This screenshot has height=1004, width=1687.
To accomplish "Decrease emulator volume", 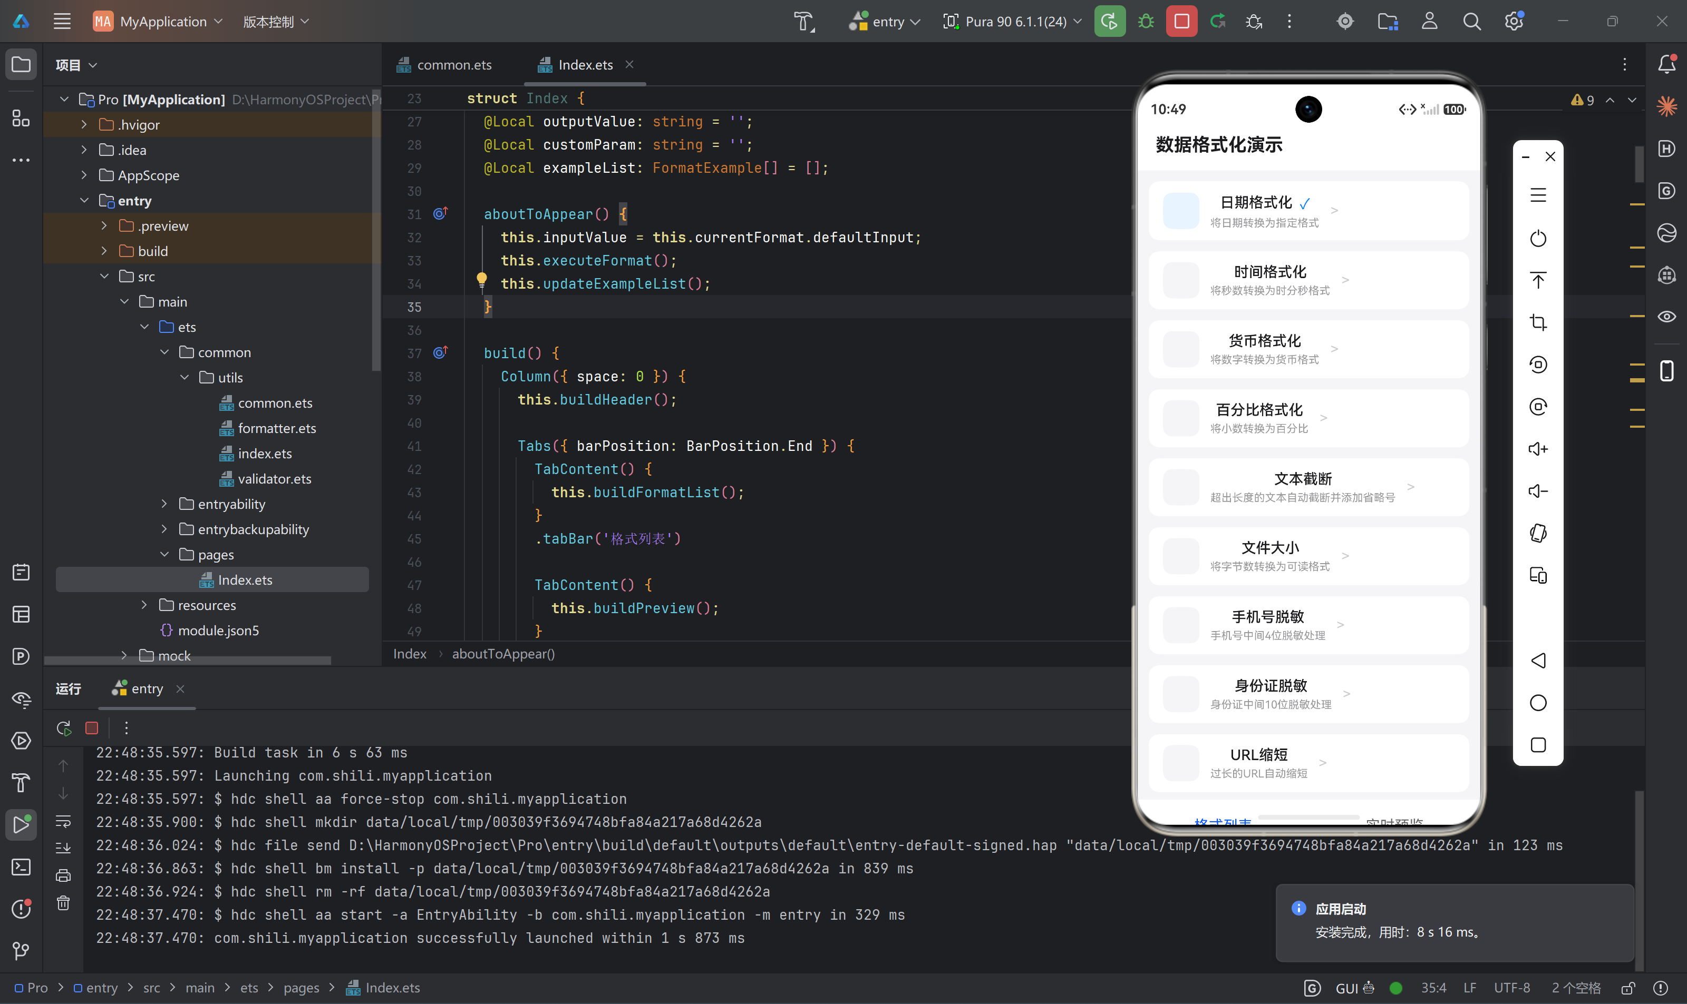I will click(1538, 491).
